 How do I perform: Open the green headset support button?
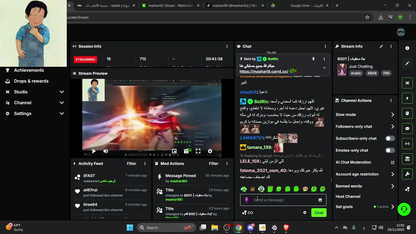click(x=404, y=209)
